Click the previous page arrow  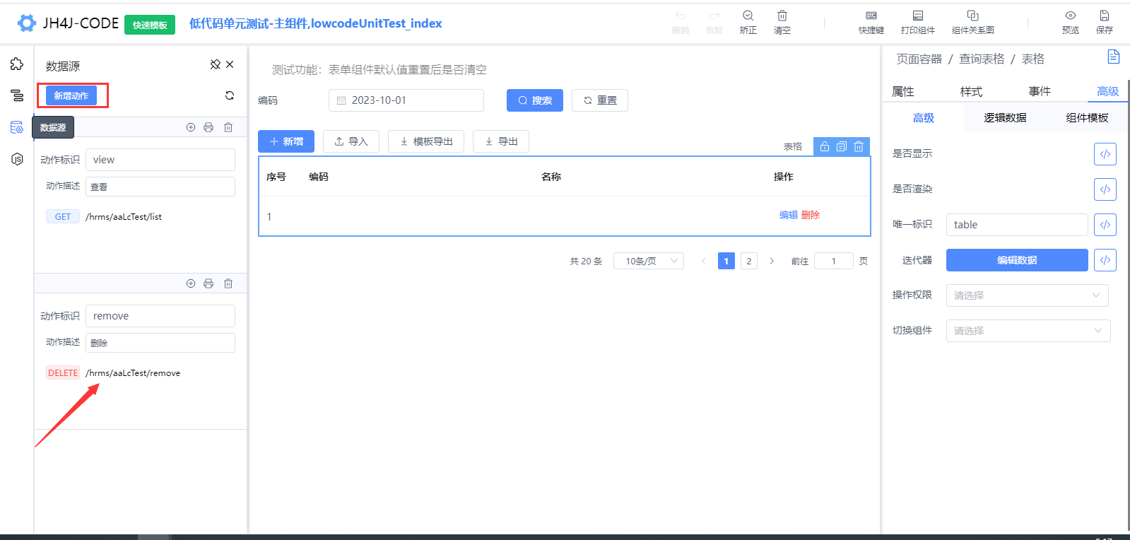click(703, 261)
